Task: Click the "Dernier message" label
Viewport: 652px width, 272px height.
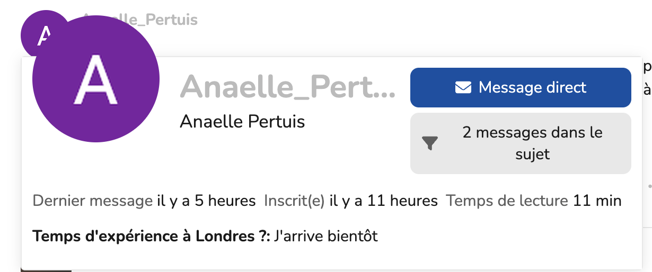Action: pos(92,201)
